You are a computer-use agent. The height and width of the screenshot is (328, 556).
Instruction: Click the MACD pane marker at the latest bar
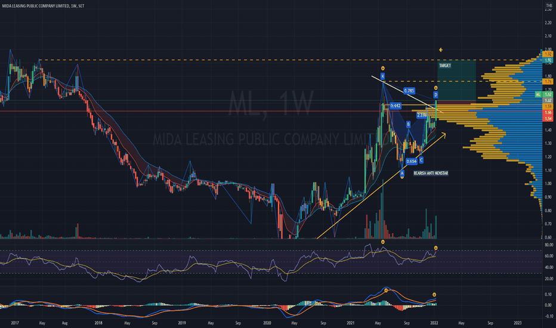tap(434, 295)
